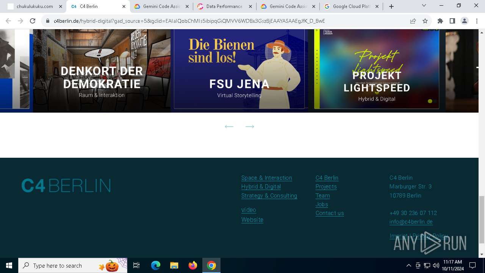
Task: Reload the page with the refresh icon
Action: 33,21
